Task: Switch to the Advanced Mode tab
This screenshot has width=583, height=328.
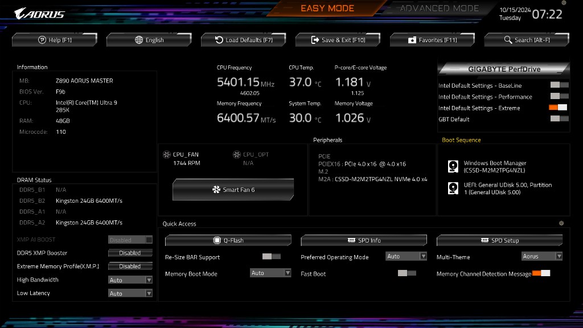Action: point(439,8)
